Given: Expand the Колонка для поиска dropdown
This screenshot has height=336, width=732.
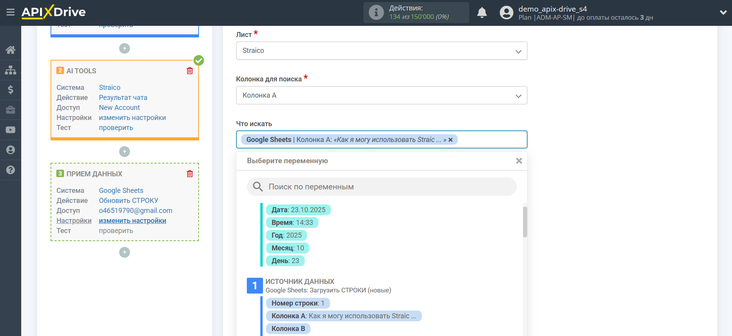Looking at the screenshot, I should click(x=381, y=96).
